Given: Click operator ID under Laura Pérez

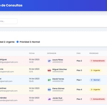Looking at the screenshot, I should click(x=58, y=62).
